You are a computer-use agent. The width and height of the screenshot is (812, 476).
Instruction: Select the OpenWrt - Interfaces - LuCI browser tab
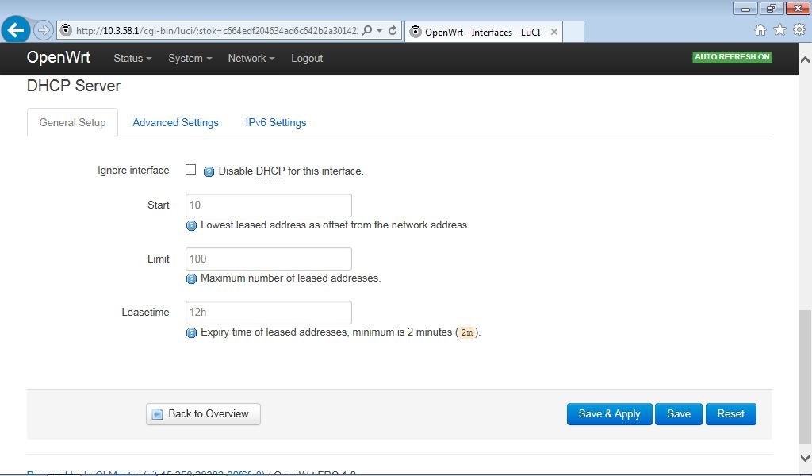tap(484, 32)
